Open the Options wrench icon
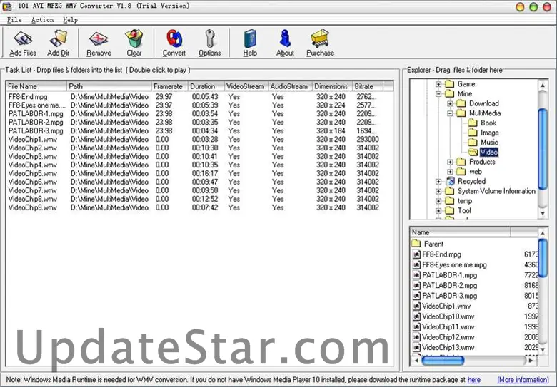 (x=209, y=43)
